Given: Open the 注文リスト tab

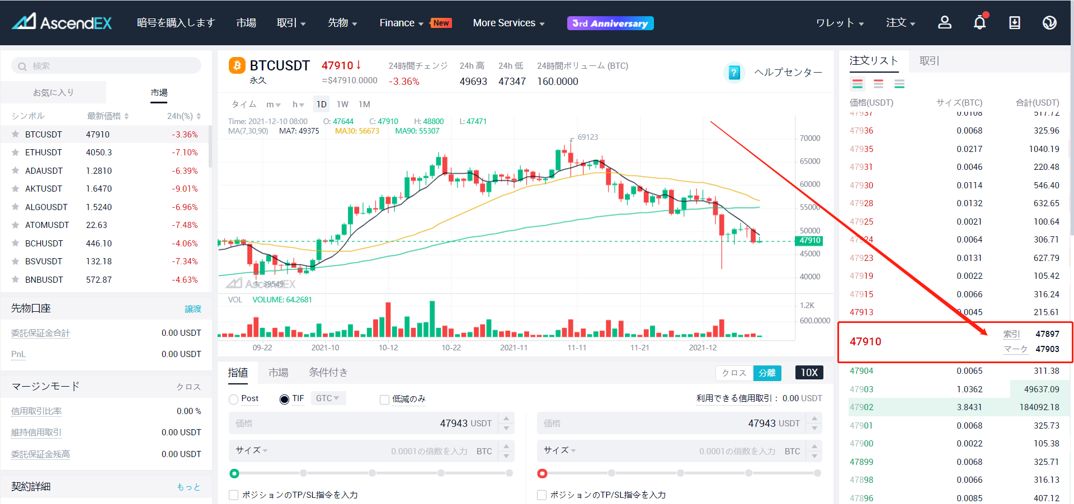Looking at the screenshot, I should (874, 61).
